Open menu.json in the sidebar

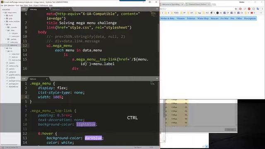coord(15,36)
